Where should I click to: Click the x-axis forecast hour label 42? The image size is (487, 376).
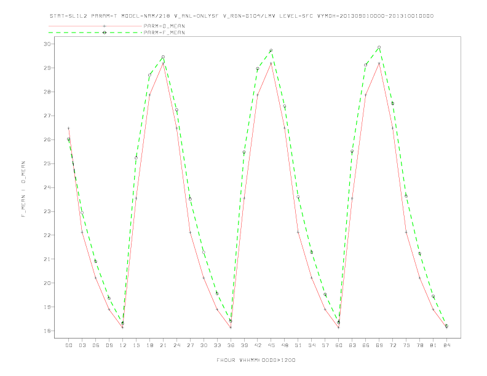click(x=258, y=345)
